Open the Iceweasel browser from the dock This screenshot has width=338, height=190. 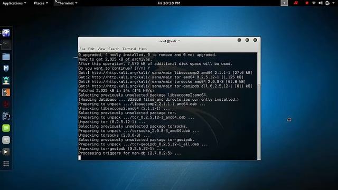click(6, 33)
